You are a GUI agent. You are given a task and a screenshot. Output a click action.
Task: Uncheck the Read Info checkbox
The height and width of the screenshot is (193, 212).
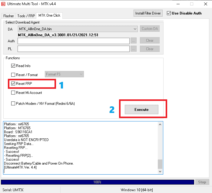(13, 66)
